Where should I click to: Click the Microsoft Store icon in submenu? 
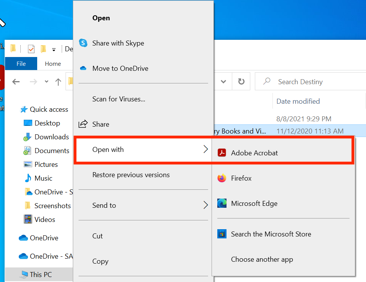click(222, 234)
